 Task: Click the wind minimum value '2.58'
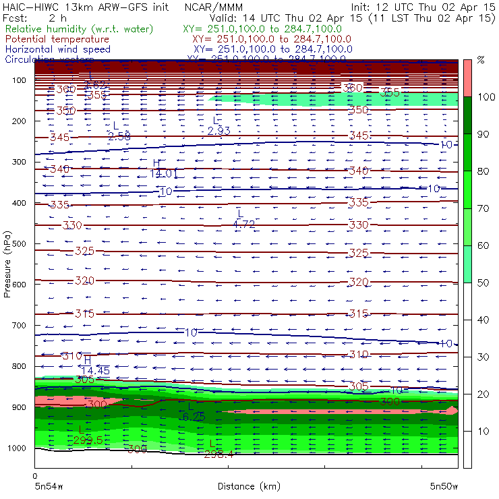click(x=119, y=136)
